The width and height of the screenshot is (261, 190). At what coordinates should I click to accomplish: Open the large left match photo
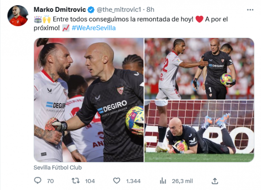[x=89, y=100]
